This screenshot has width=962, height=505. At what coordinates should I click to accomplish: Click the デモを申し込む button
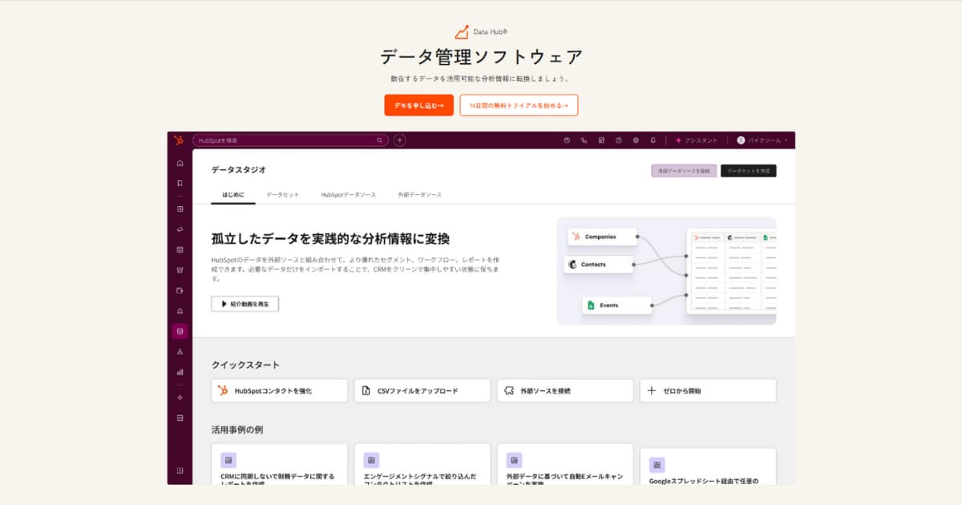pyautogui.click(x=418, y=105)
